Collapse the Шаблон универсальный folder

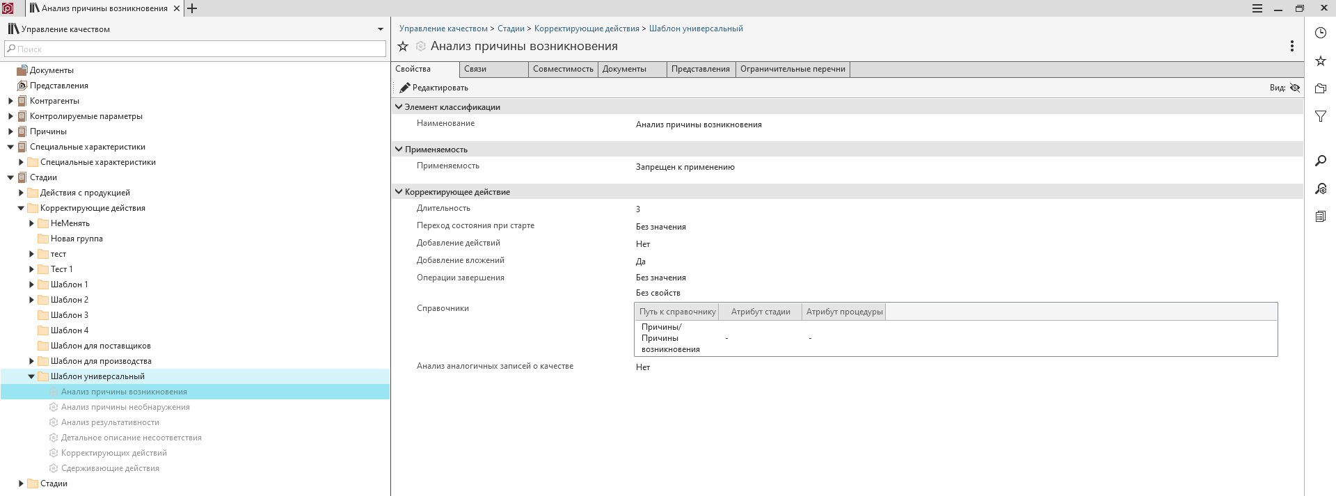click(x=31, y=376)
